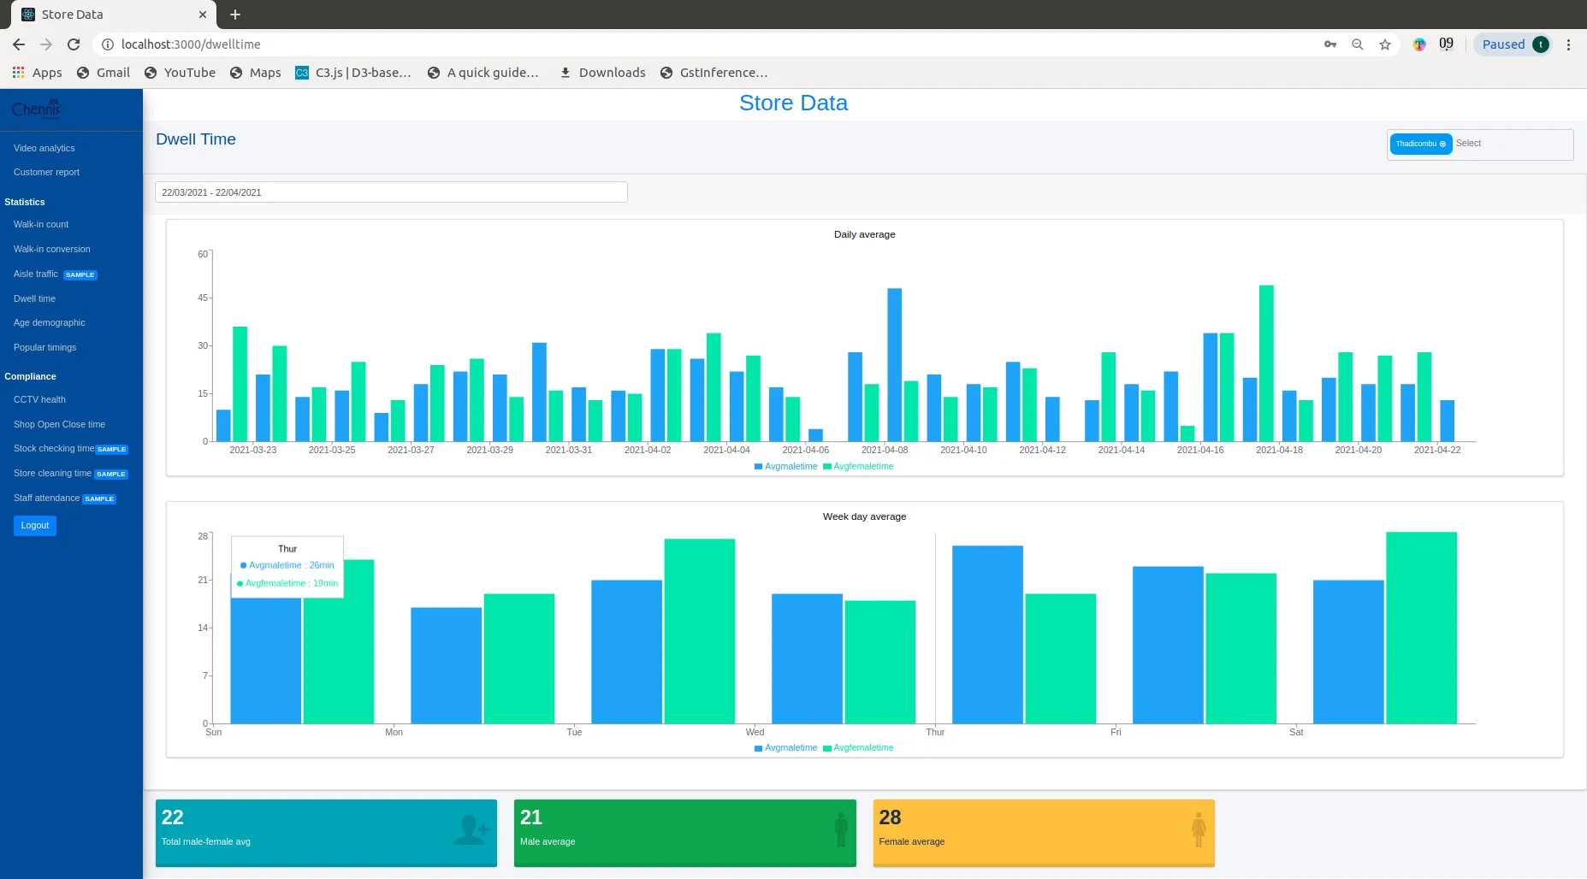Screen dimensions: 1587x879
Task: Bookmark the page with star icon
Action: (1384, 44)
